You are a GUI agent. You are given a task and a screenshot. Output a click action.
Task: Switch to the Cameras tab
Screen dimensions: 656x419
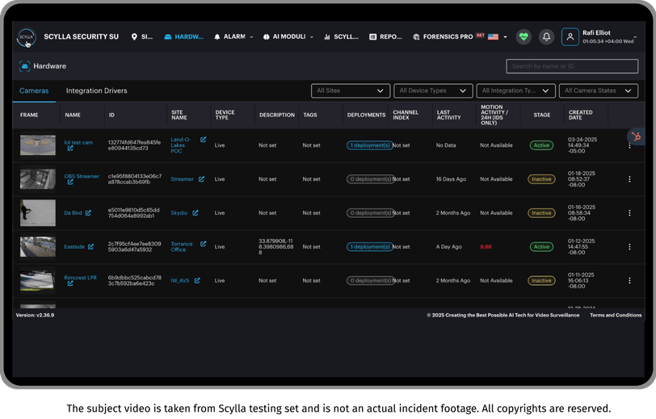click(x=34, y=90)
